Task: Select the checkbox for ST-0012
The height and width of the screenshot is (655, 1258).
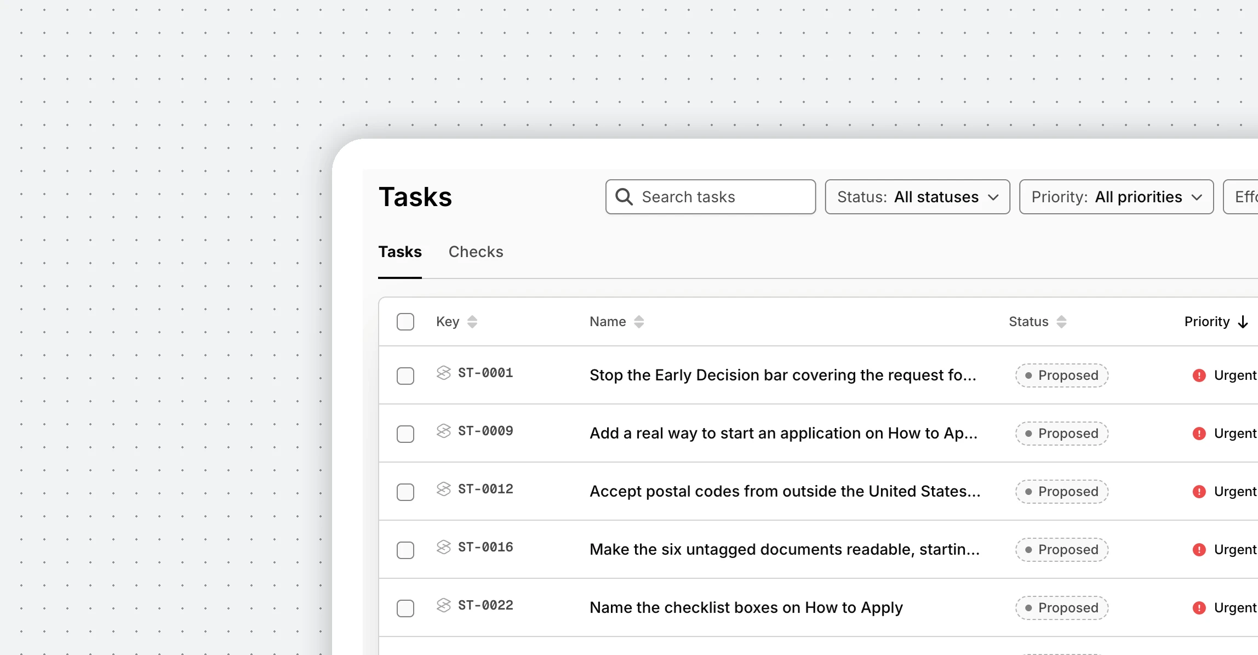Action: (405, 492)
